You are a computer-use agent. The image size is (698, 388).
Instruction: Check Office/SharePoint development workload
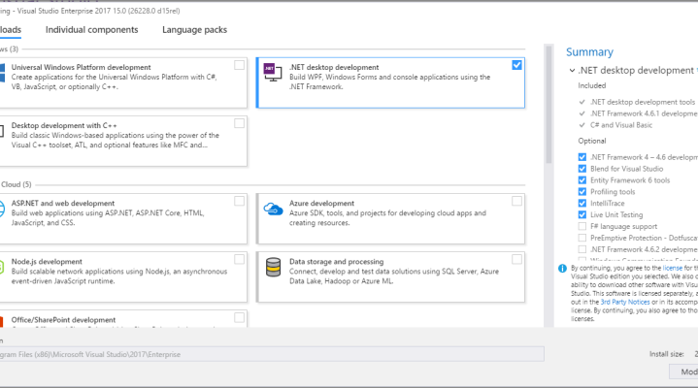[x=239, y=318]
